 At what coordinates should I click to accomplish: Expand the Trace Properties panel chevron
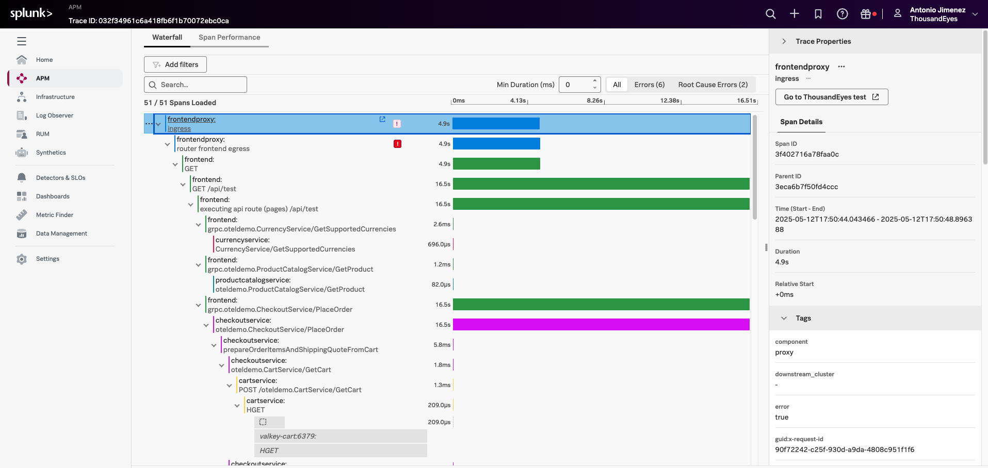coord(784,41)
